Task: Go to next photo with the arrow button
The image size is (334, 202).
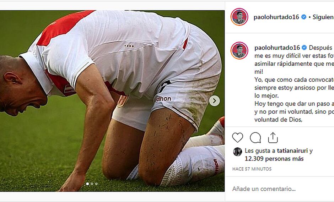Action: pos(215,101)
